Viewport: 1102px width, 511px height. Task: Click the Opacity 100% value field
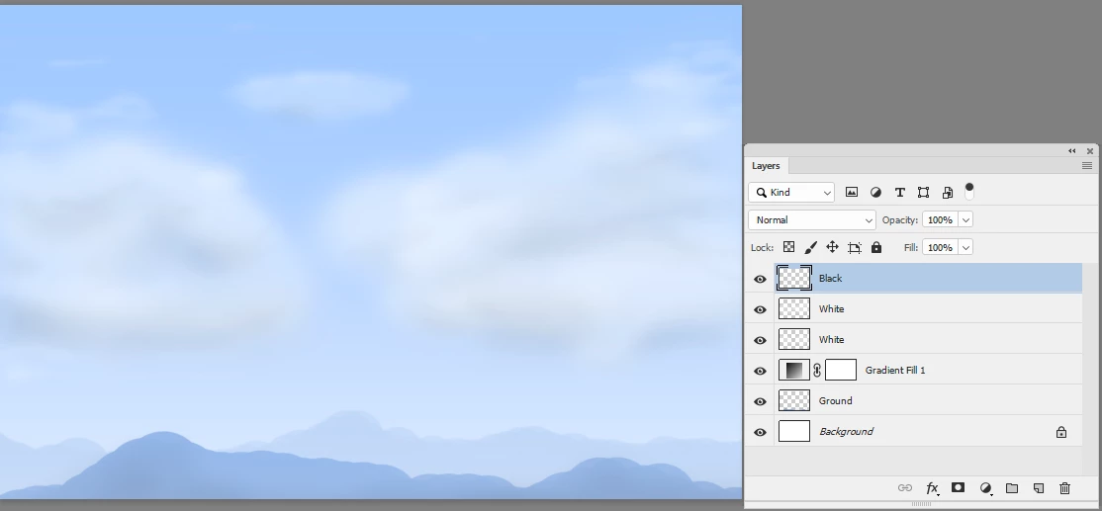pyautogui.click(x=941, y=219)
